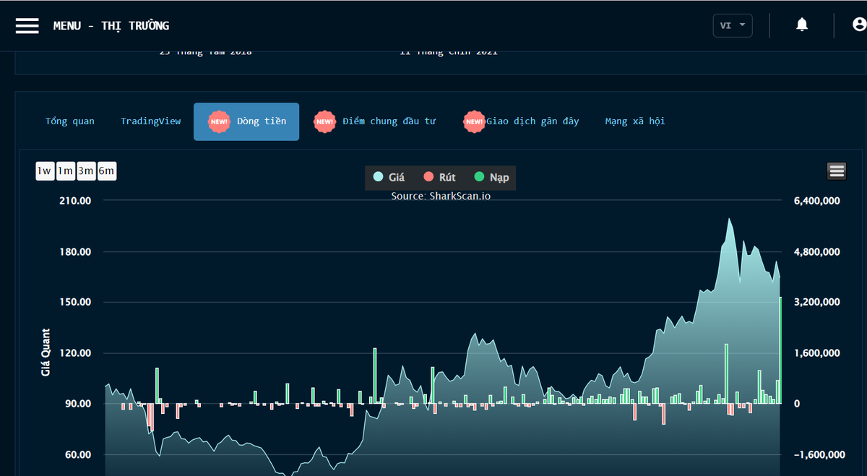Toggle the Giá series in legend
This screenshot has width=867, height=476.
pos(389,177)
